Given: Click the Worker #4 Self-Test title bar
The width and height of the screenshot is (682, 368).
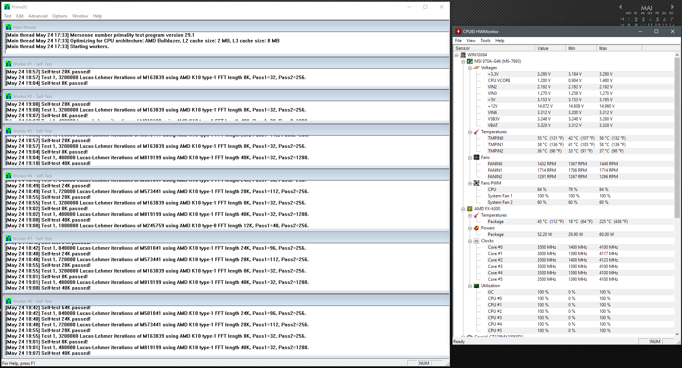Looking at the screenshot, I should click(x=226, y=176).
